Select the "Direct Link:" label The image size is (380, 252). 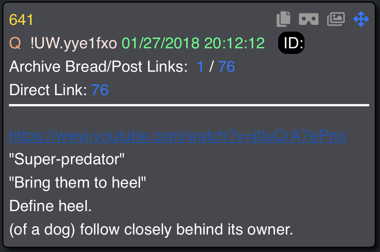pyautogui.click(x=48, y=90)
